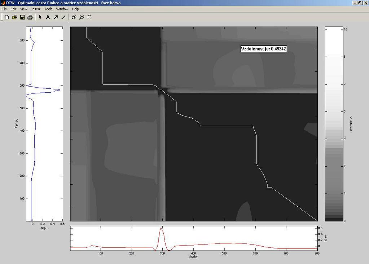Click the MATLAB icon in title bar

[x=3, y=3]
